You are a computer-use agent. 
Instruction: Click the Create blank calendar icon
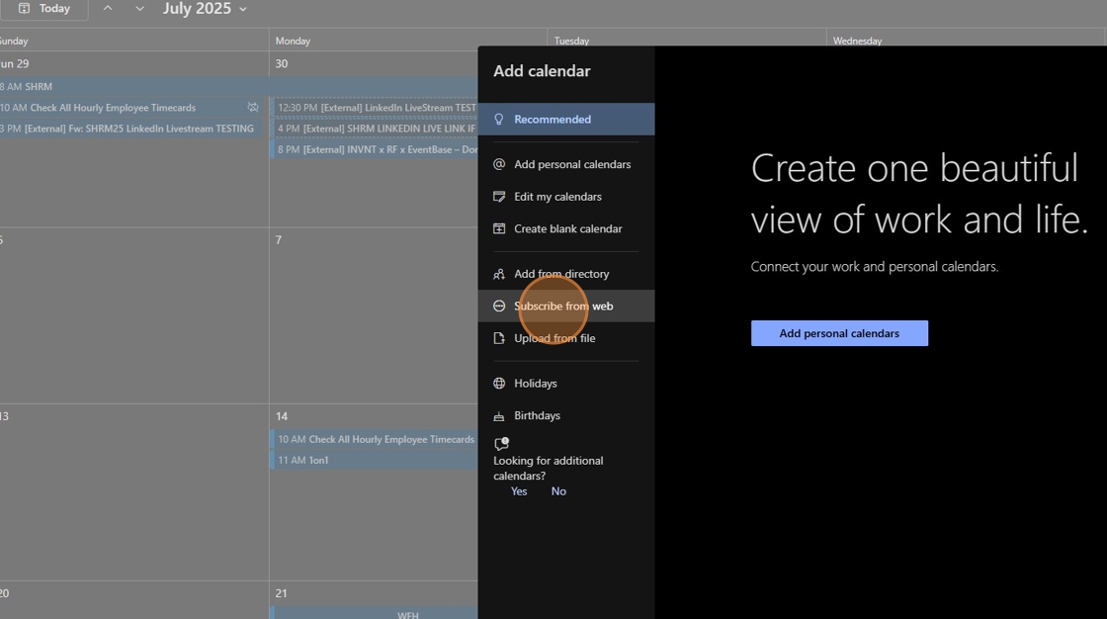click(499, 229)
